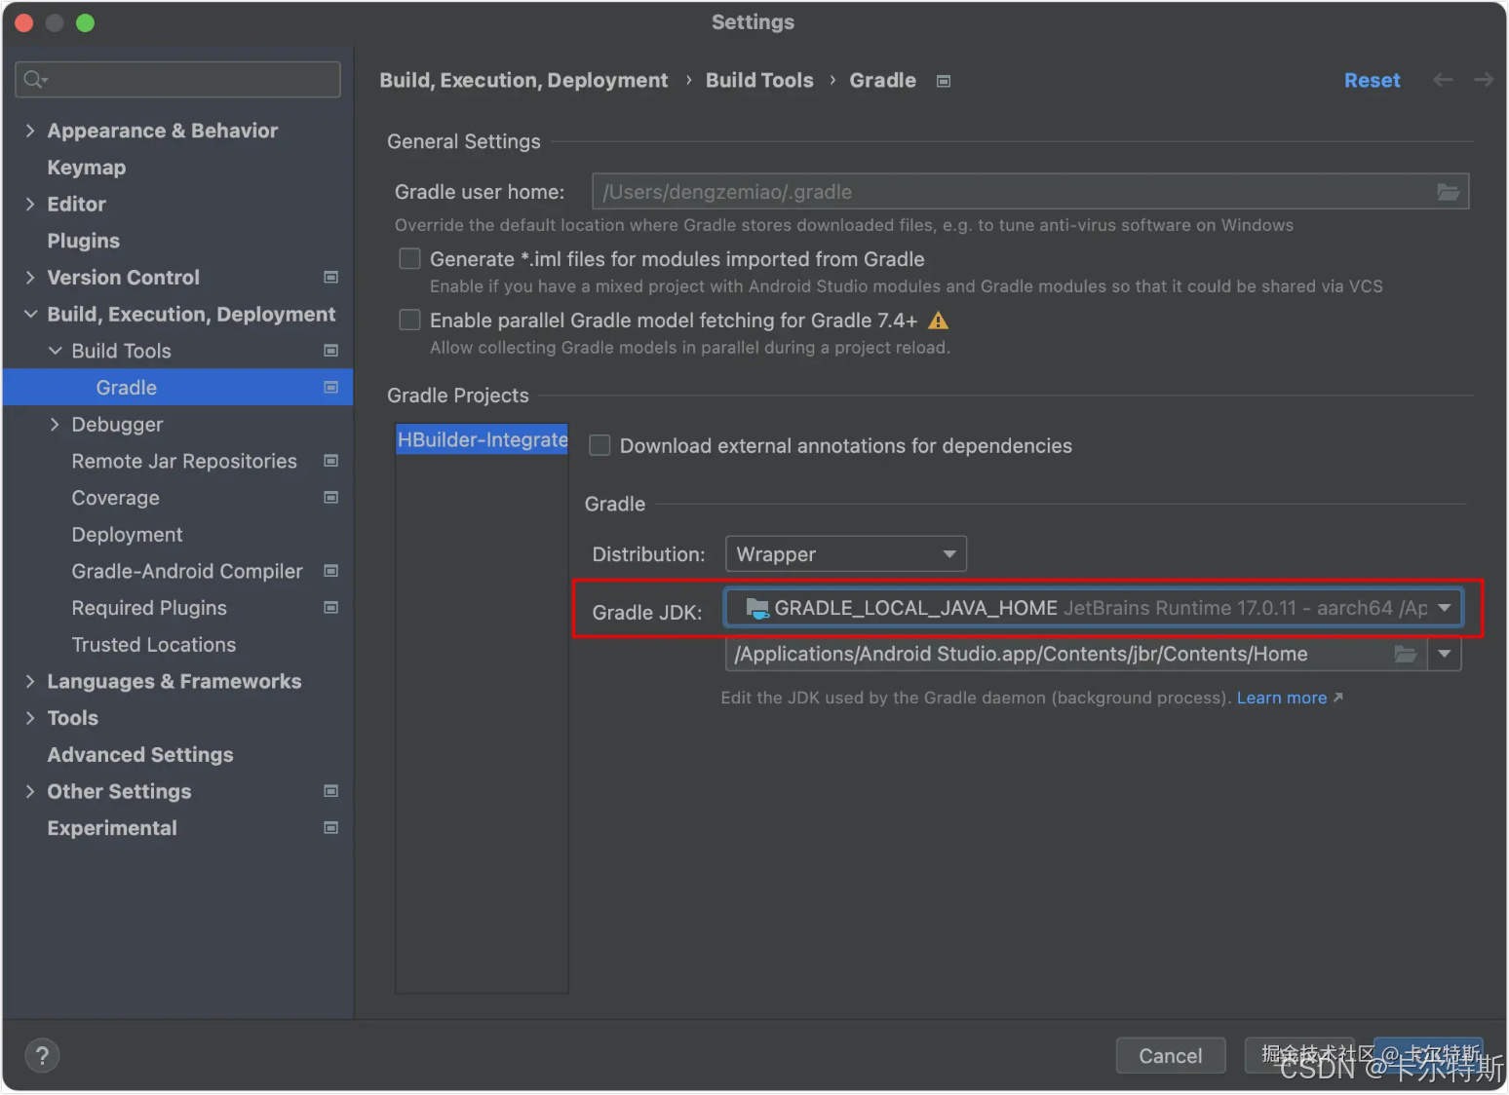Expand Languages & Frameworks section

click(x=30, y=681)
